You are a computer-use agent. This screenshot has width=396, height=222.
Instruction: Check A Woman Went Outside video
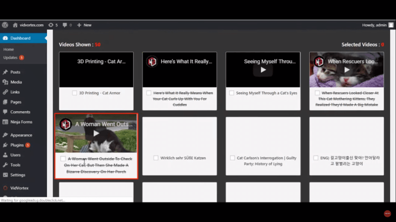(x=63, y=159)
